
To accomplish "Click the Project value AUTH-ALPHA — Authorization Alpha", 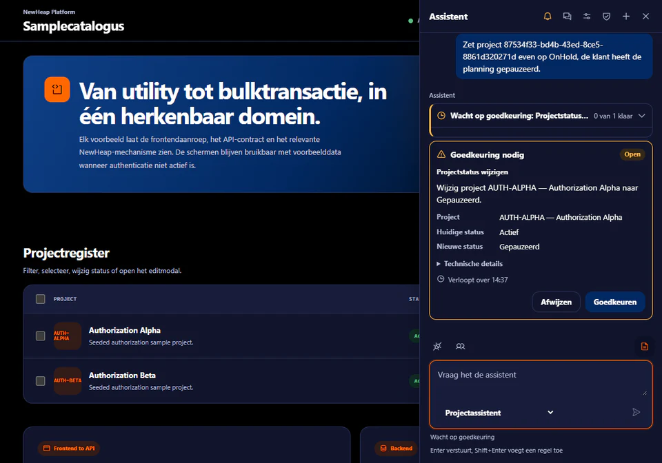I will point(561,218).
